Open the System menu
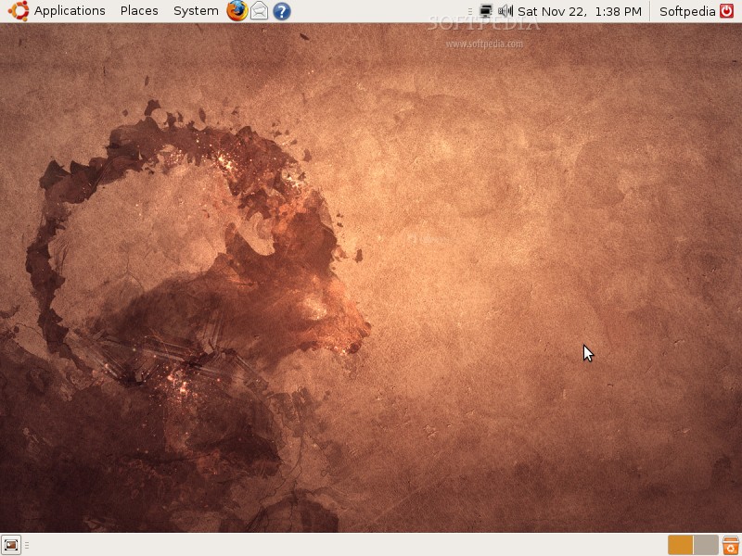This screenshot has height=556, width=742. pyautogui.click(x=195, y=11)
